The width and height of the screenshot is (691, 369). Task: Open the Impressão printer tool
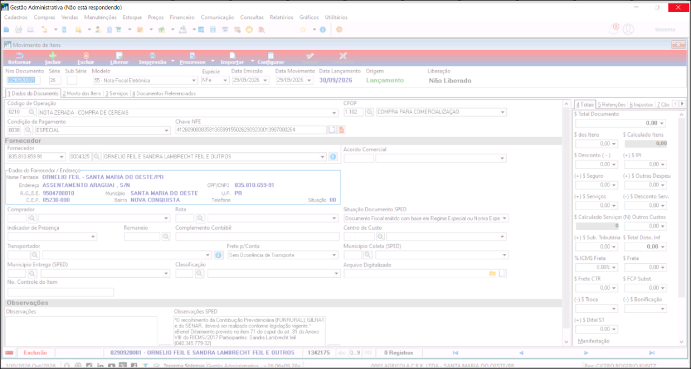pos(152,55)
